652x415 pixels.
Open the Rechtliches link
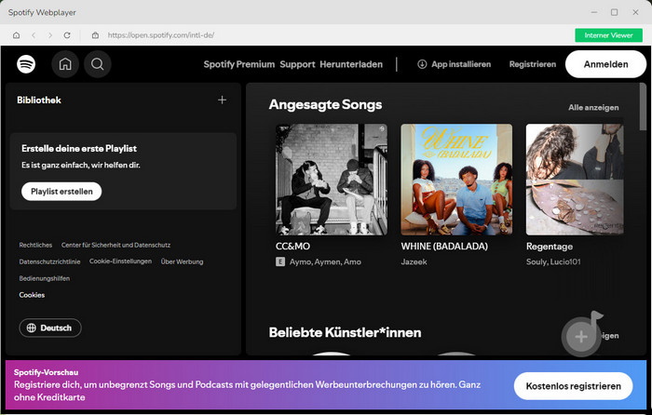(x=35, y=245)
